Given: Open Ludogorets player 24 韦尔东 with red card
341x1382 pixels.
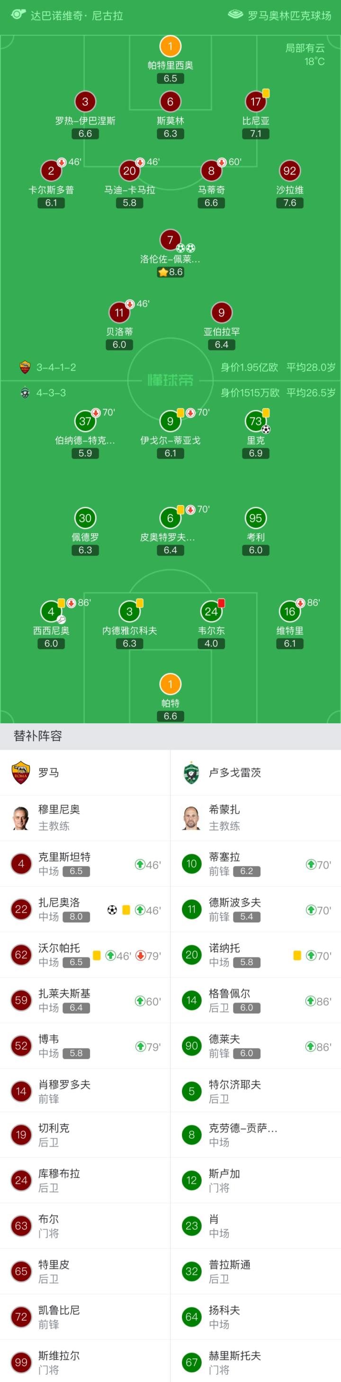Looking at the screenshot, I should click(x=211, y=612).
